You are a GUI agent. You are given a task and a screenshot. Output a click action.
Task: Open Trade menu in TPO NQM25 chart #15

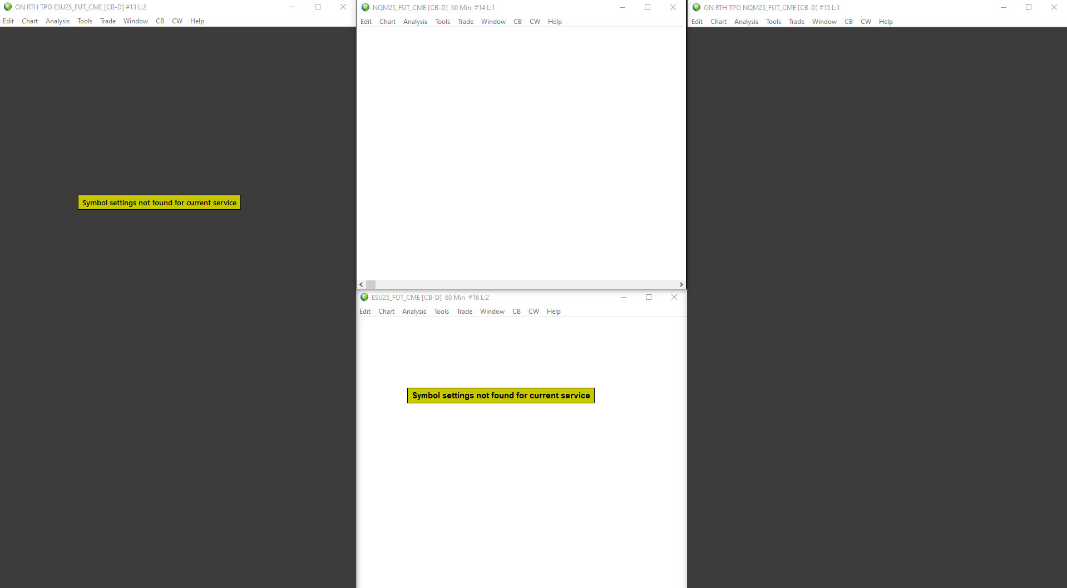pos(797,22)
